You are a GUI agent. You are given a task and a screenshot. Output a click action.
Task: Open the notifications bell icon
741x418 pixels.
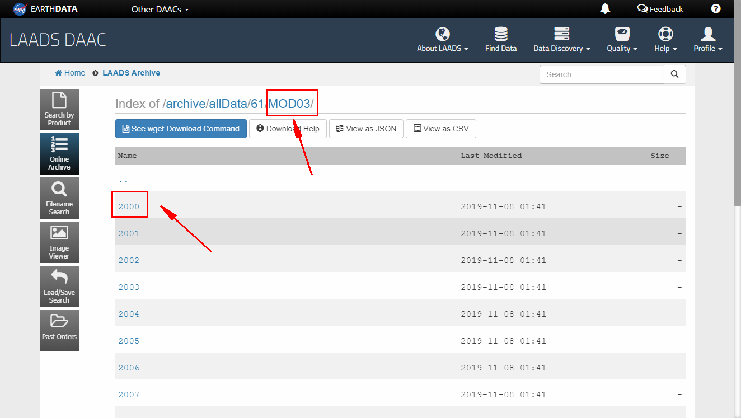[x=605, y=8]
